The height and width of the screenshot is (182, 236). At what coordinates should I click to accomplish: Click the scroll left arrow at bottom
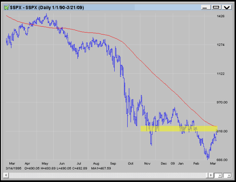click(6, 175)
